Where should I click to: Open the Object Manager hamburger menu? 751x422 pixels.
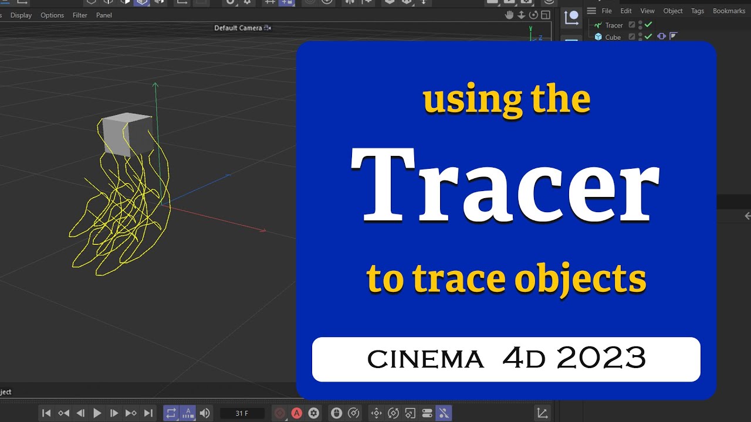591,11
